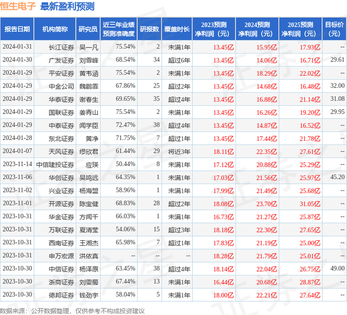The image size is (347, 315).
Task: Click the date 2024-01-31
Action: (17, 46)
